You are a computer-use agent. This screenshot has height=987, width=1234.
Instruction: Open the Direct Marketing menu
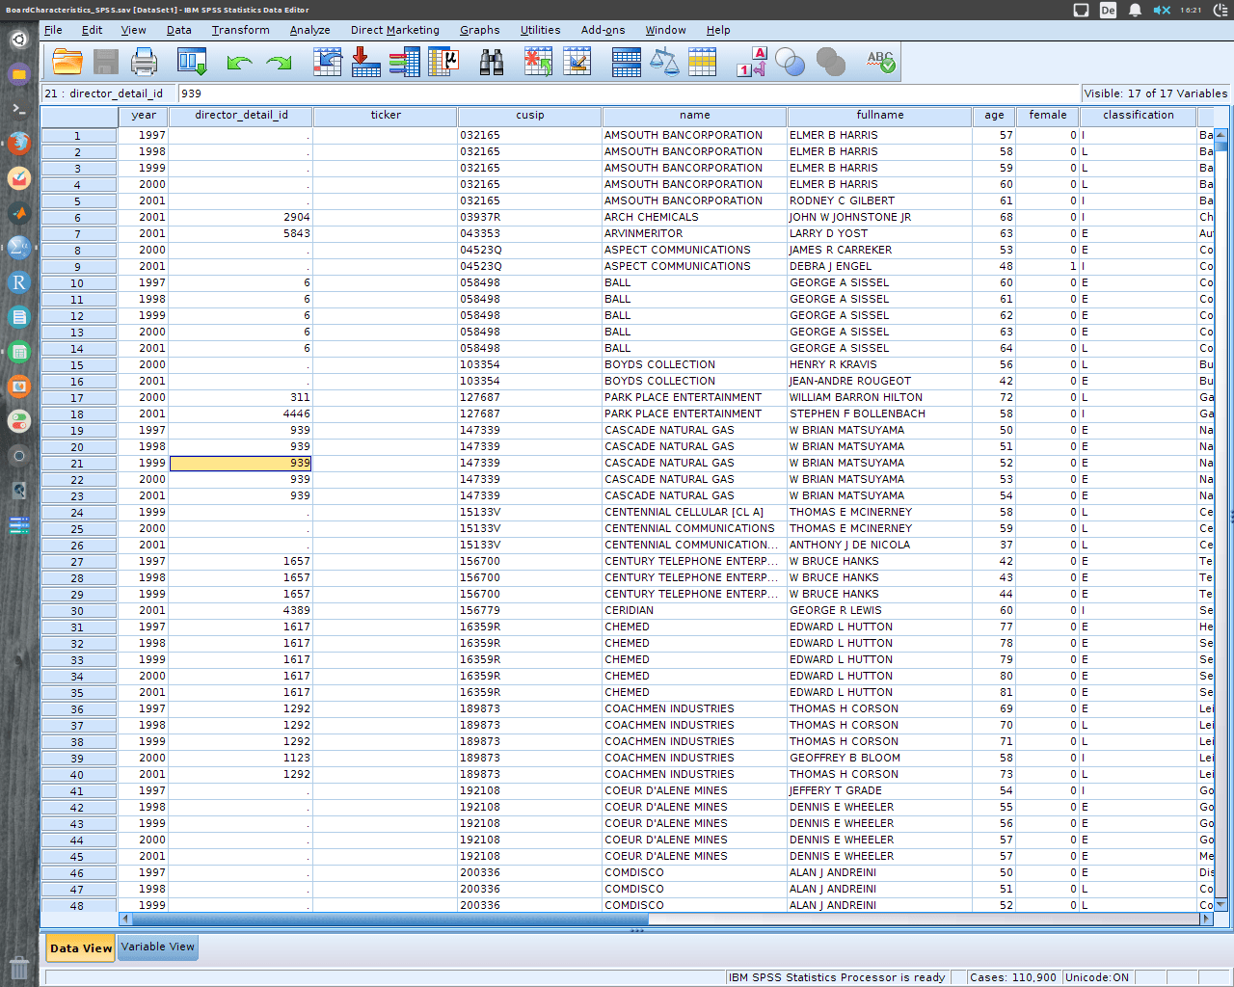[x=394, y=30]
